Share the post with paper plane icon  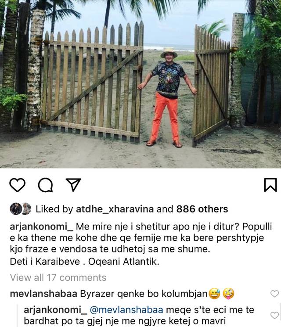(x=73, y=184)
